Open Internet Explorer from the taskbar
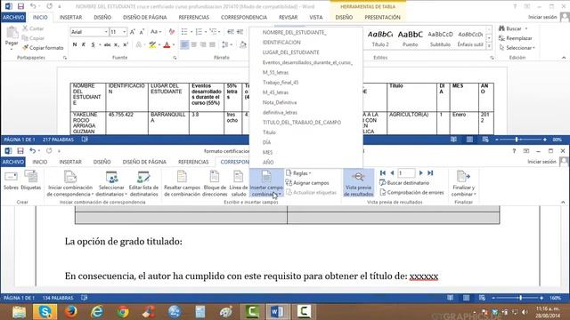The image size is (570, 320). click(x=97, y=312)
